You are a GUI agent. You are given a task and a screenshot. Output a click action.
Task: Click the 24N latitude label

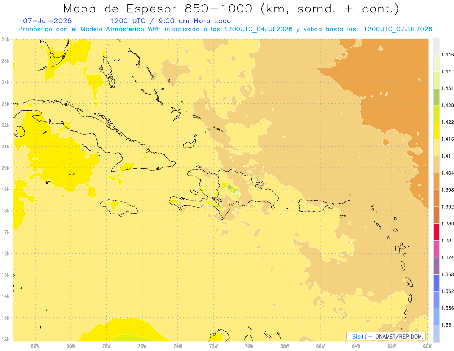tap(6, 82)
